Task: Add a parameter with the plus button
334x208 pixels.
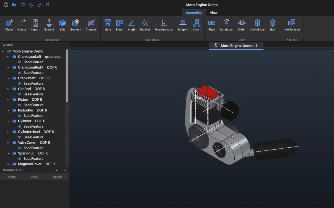Action: pos(57,170)
